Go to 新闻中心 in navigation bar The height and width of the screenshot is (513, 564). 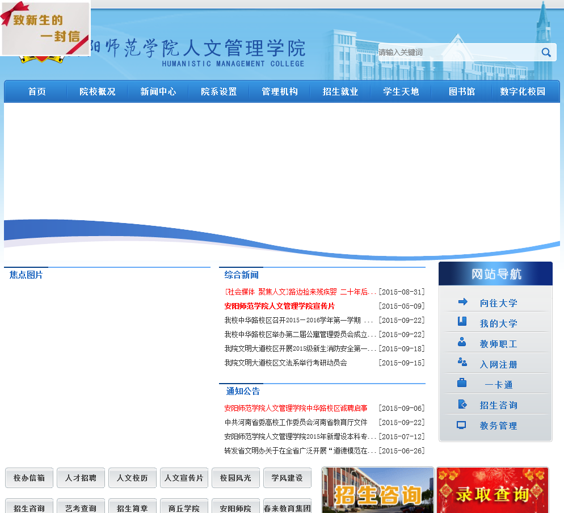pos(158,92)
